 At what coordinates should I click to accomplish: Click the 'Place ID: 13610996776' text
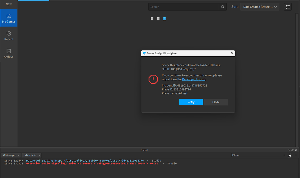176,89
